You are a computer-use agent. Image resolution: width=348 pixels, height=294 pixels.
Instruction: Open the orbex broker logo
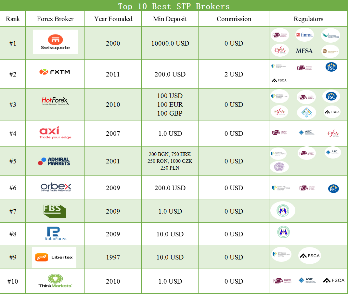56,188
